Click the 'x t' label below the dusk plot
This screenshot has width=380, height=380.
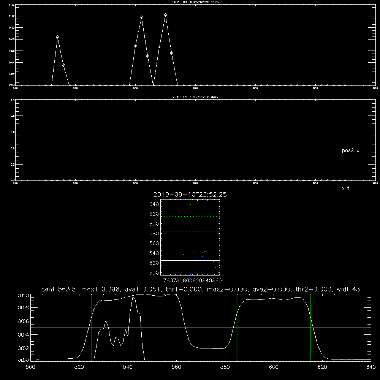pos(345,188)
